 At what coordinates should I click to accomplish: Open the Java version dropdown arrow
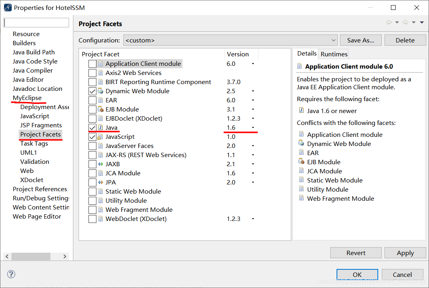253,127
